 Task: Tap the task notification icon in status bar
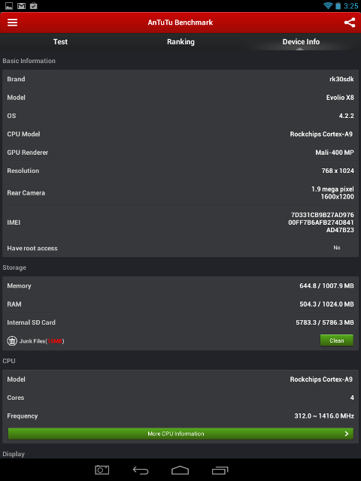click(x=33, y=5)
